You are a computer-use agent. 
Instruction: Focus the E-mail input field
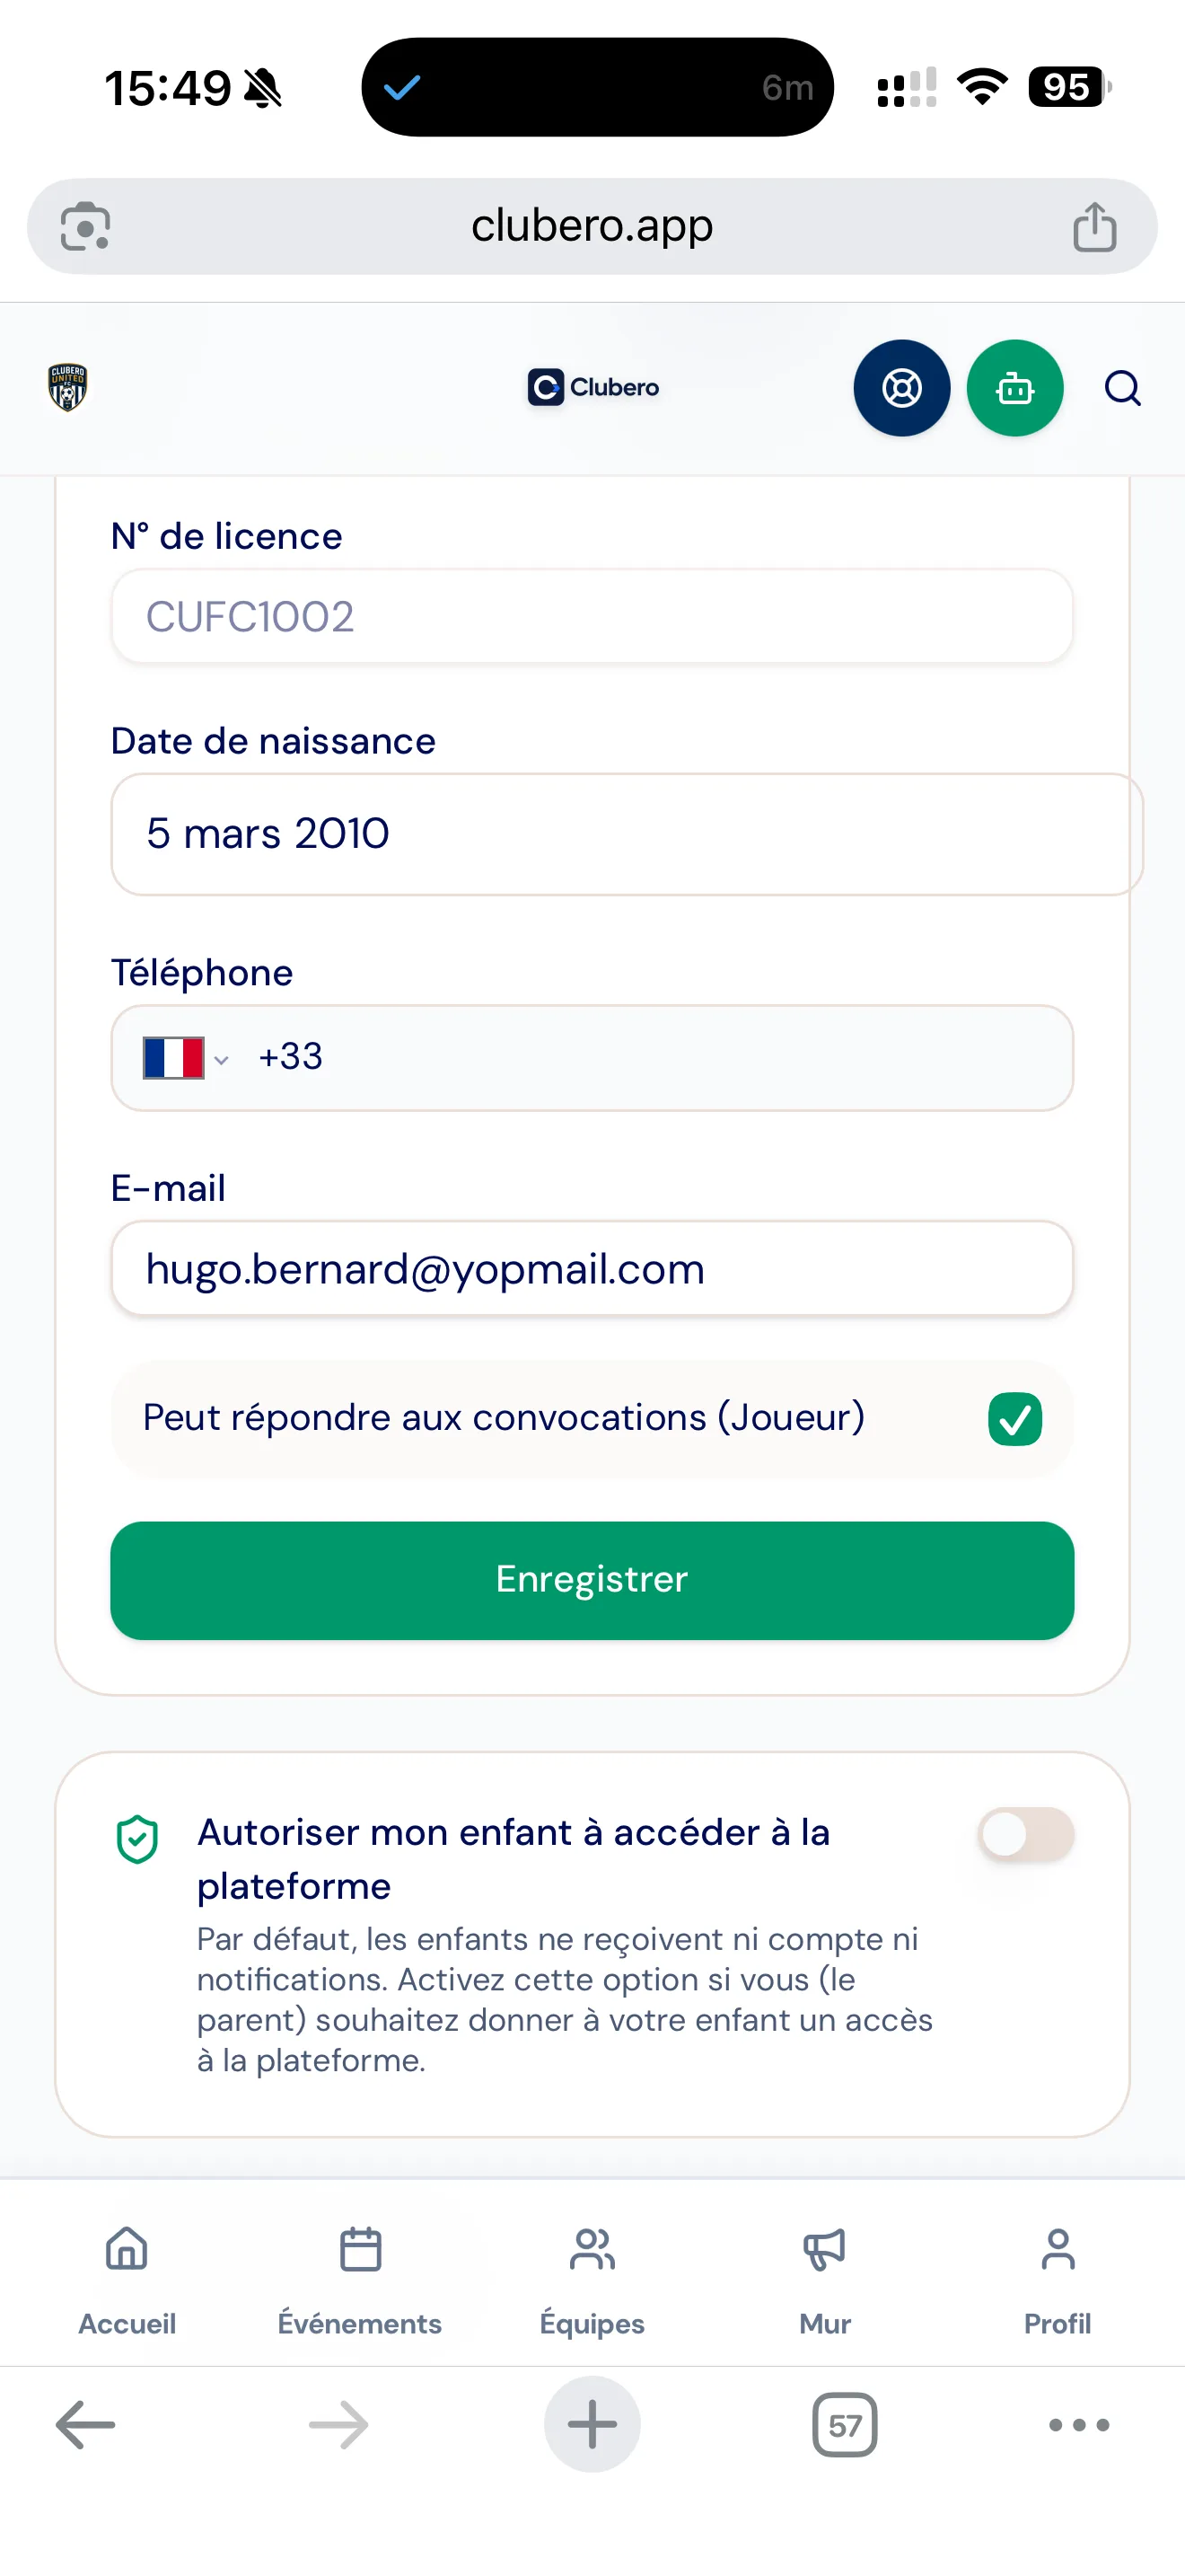click(592, 1269)
